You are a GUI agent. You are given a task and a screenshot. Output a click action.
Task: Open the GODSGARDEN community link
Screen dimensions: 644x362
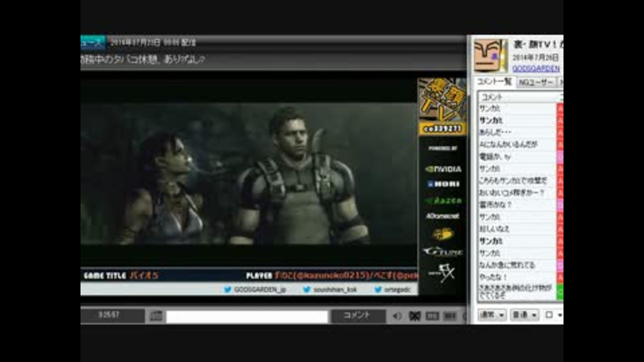pos(536,68)
